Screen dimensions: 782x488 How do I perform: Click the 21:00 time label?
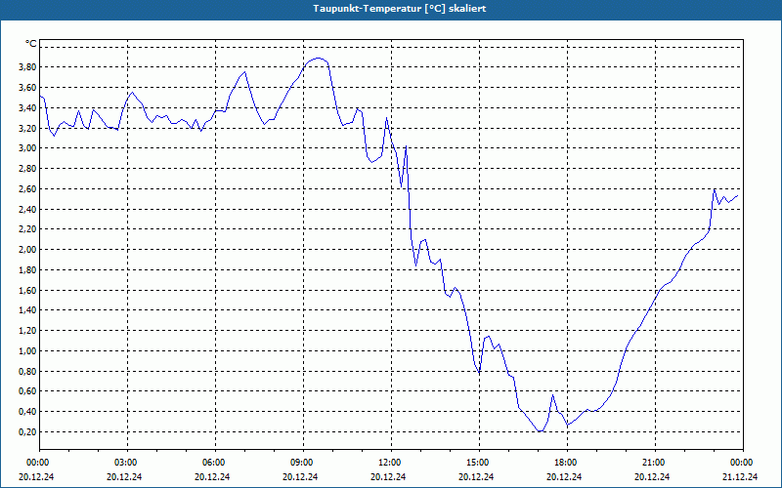tap(655, 463)
